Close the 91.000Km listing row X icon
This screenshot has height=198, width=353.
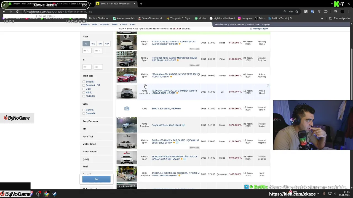268,86
